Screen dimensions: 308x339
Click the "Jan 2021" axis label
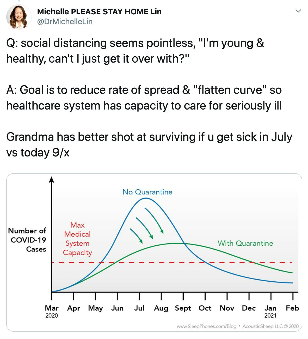[x=270, y=311]
